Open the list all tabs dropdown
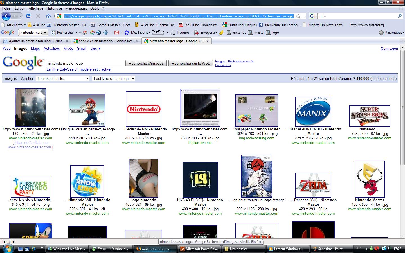 tap(403, 41)
